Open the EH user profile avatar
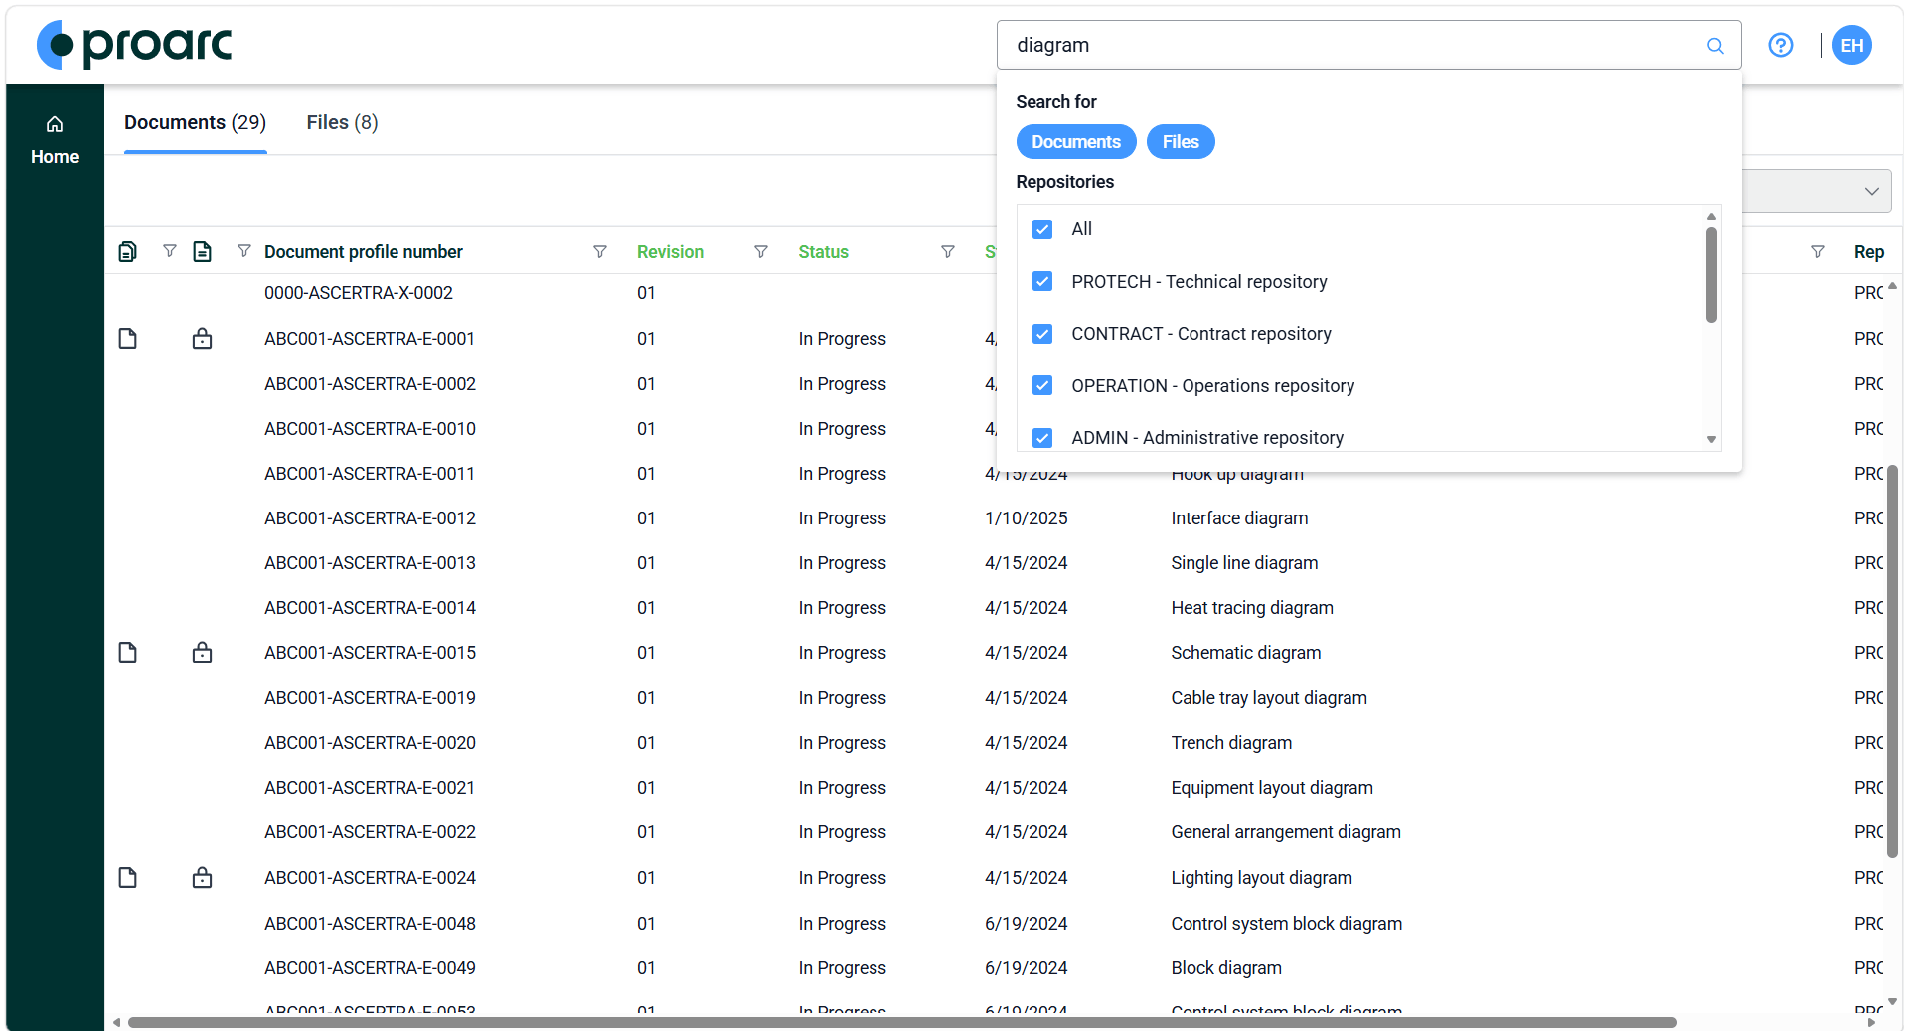The width and height of the screenshot is (1905, 1031). 1852,45
